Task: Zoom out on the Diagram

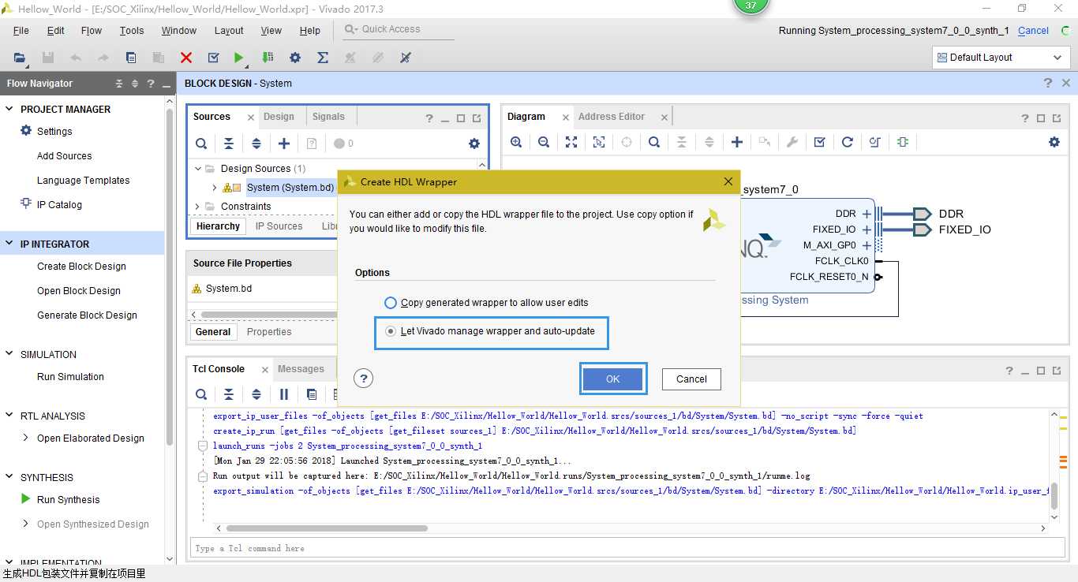Action: [x=544, y=142]
